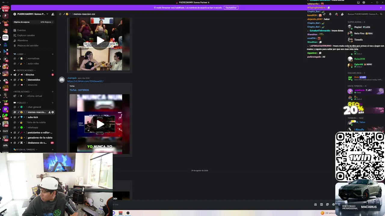Open the inbox icon in title bar

(x=358, y=2)
